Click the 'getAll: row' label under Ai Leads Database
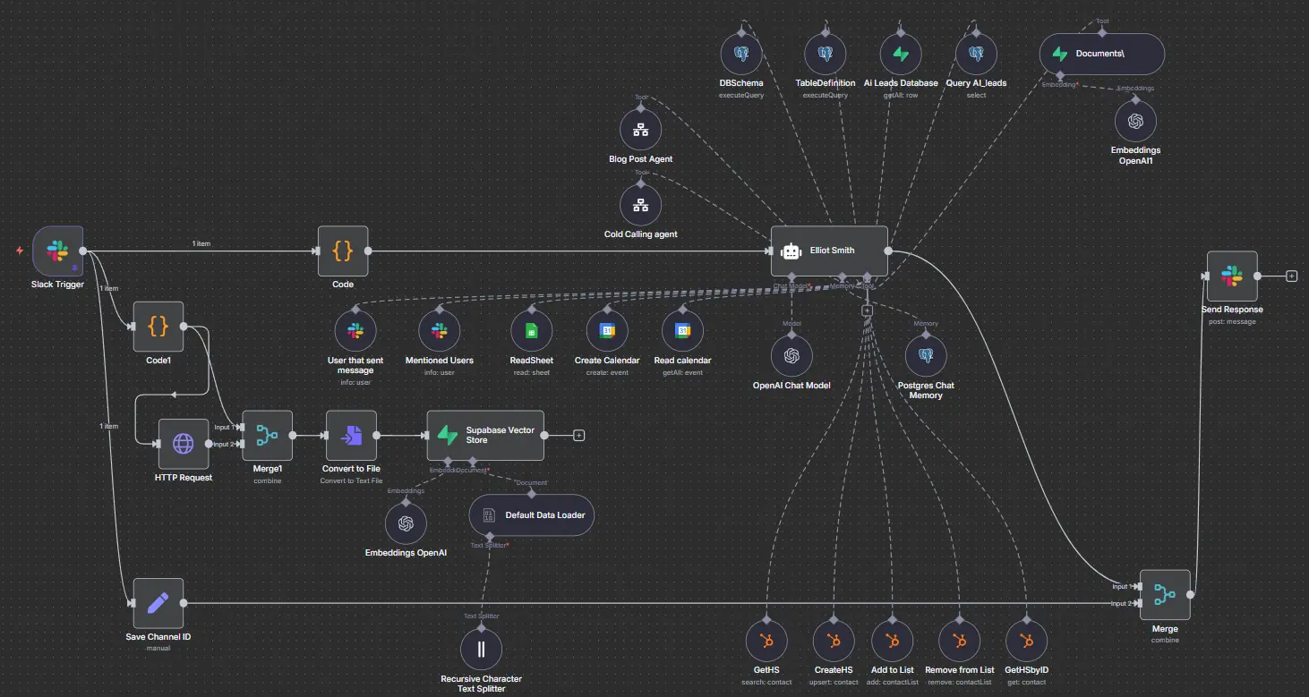This screenshot has width=1309, height=697. pos(901,95)
